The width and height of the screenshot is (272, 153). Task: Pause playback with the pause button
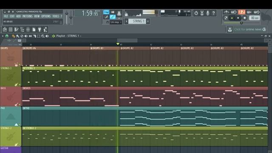coord(232,18)
